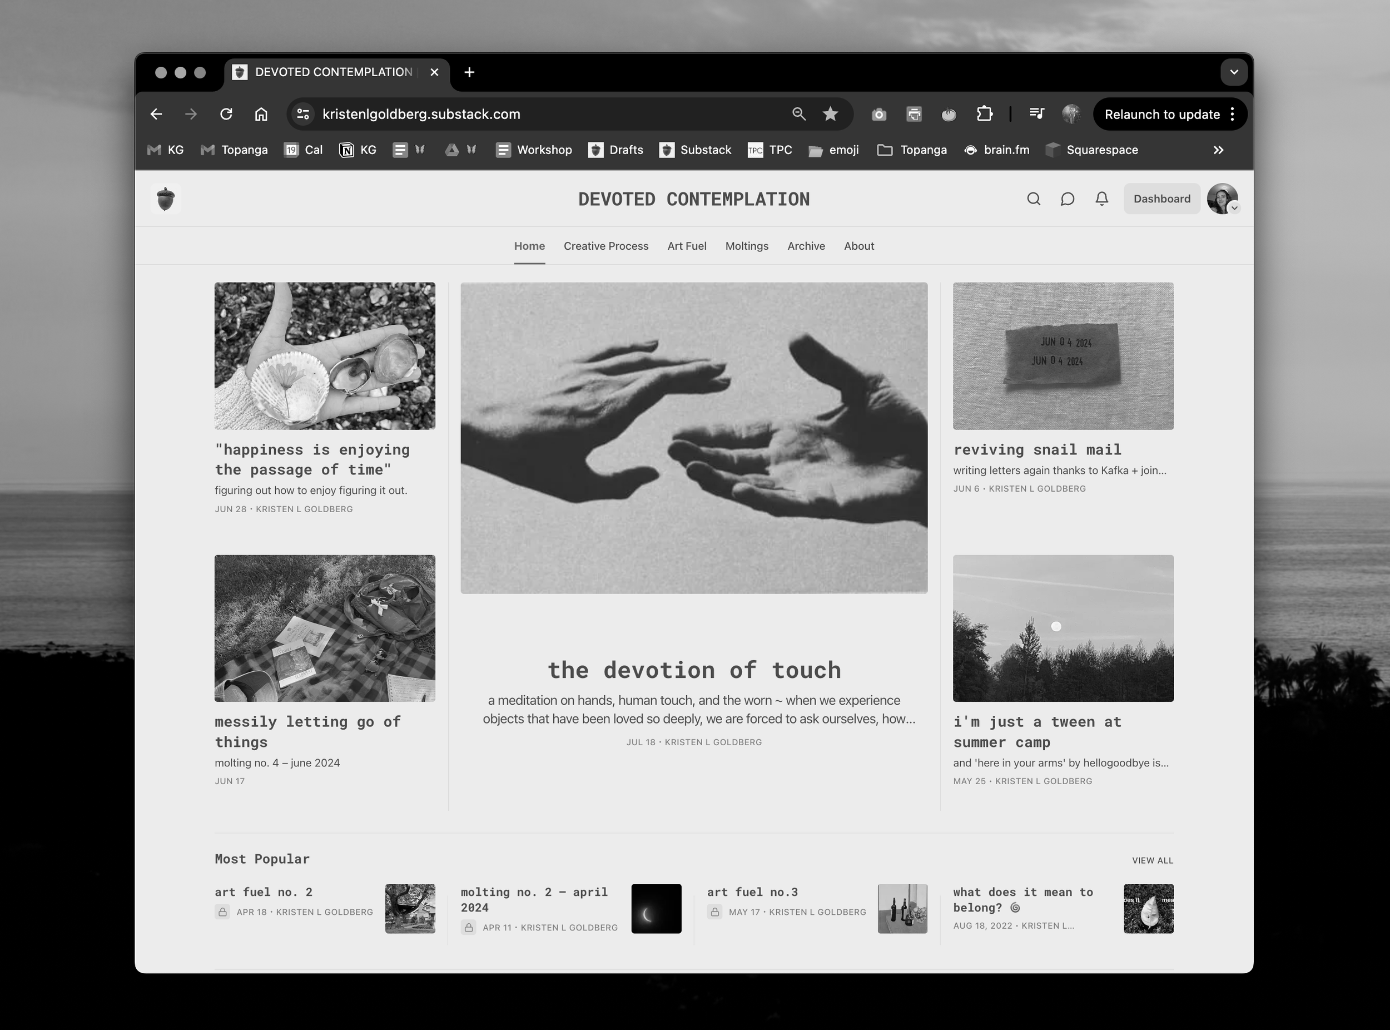This screenshot has width=1390, height=1030.
Task: Expand the profile avatar menu
Action: (1222, 199)
